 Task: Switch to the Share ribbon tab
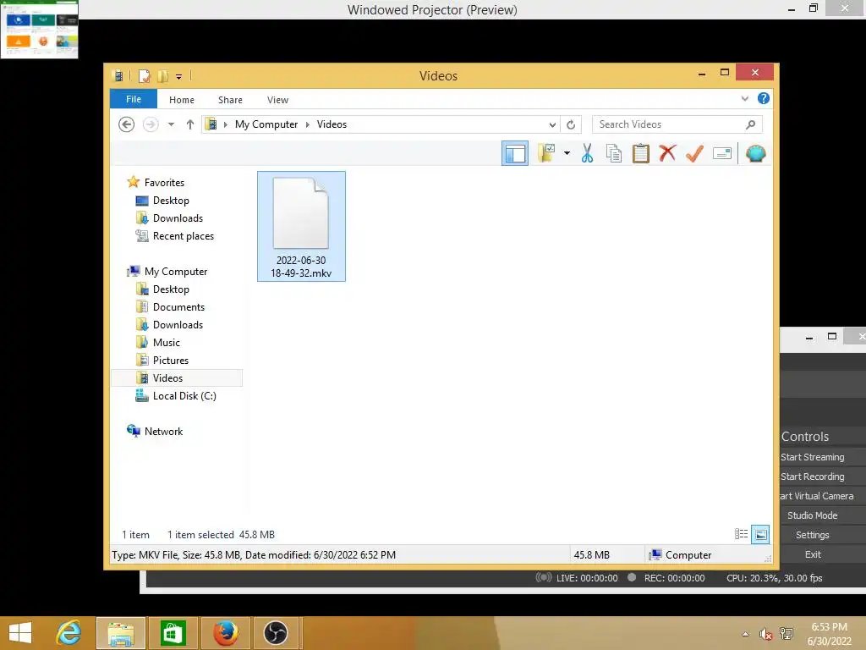[x=230, y=100]
